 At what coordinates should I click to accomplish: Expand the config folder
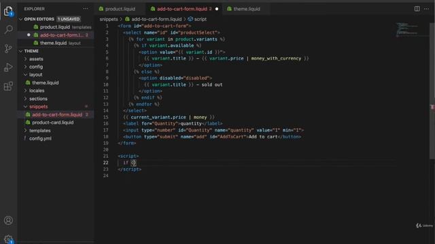[36, 66]
